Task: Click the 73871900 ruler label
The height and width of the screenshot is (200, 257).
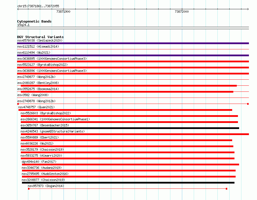Action: pos(63,12)
